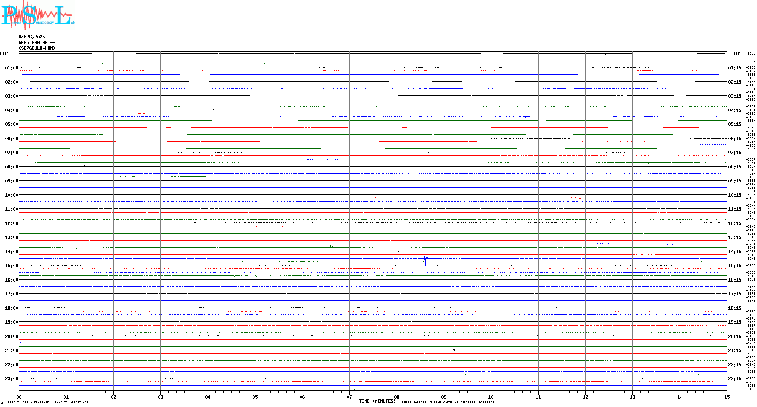Click minute marker 08 on bottom axis
Viewport: 757px width, 407px height.
(397, 397)
